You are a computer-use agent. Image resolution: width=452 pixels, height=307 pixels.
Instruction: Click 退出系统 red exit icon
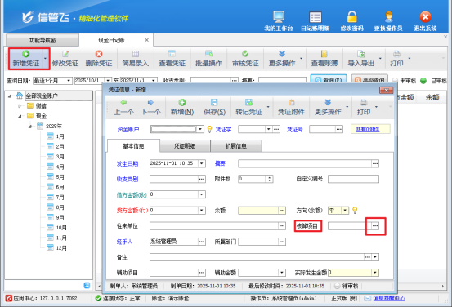tap(425, 17)
